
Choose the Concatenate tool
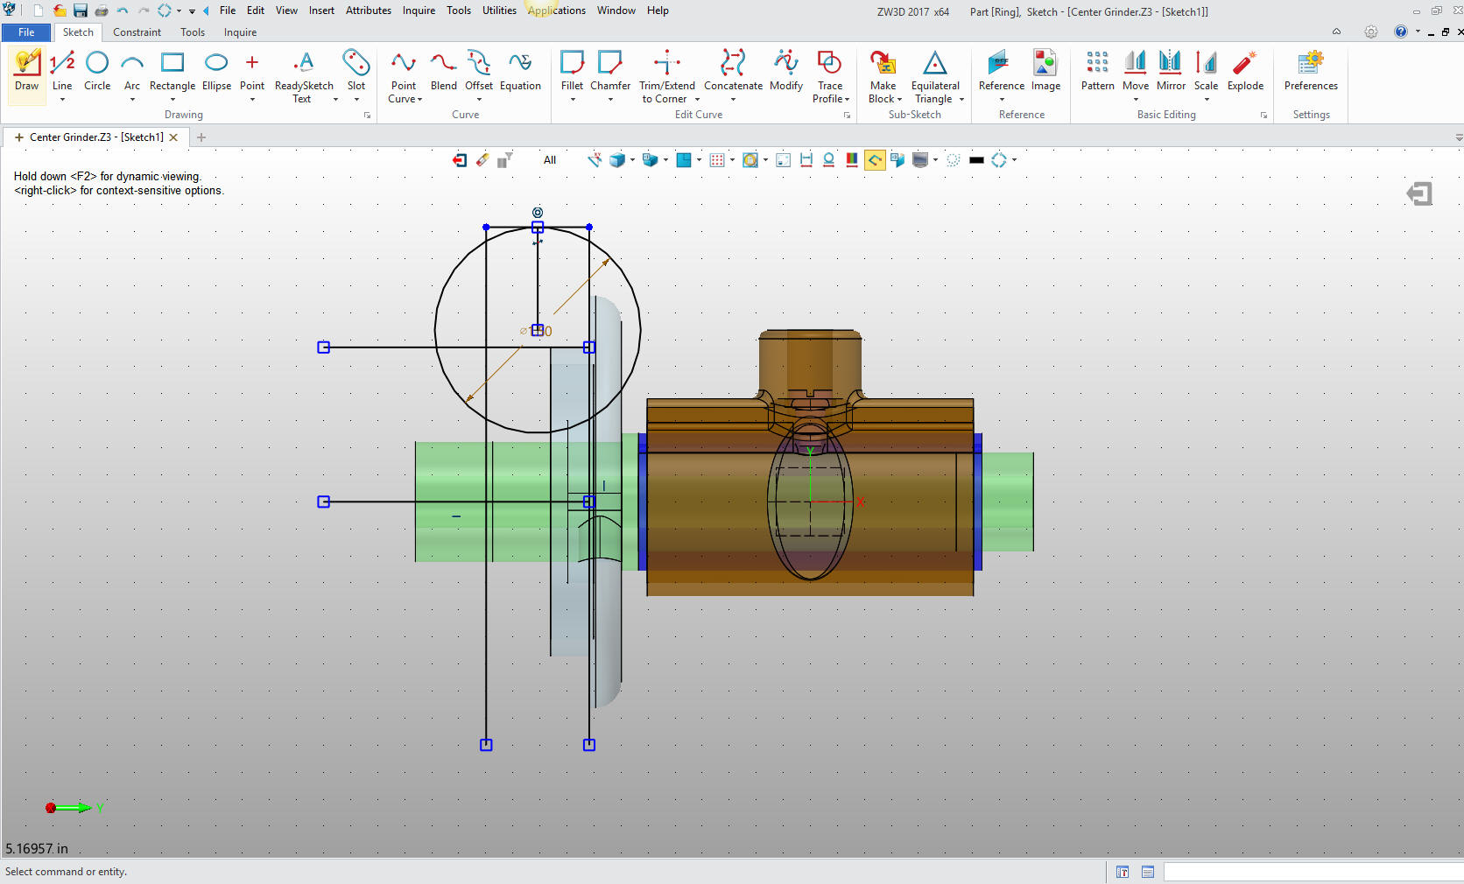pos(733,70)
